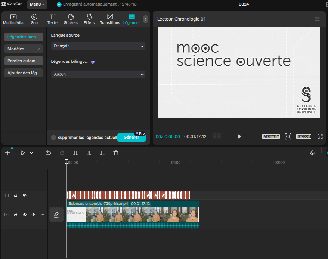
Task: Delete the selected clip with trash icon
Action: coord(116,153)
